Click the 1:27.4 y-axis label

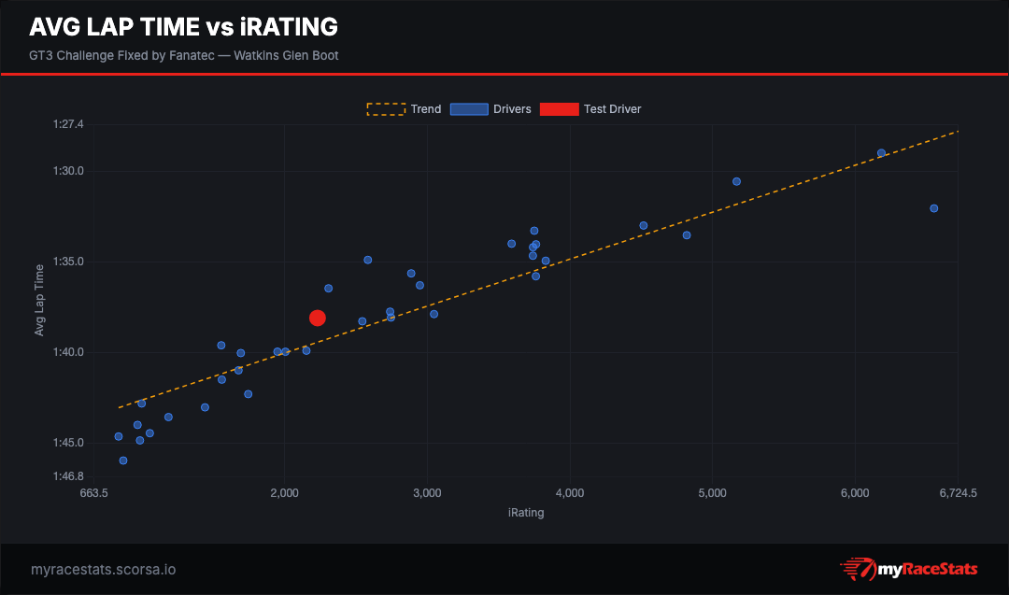pyautogui.click(x=68, y=124)
